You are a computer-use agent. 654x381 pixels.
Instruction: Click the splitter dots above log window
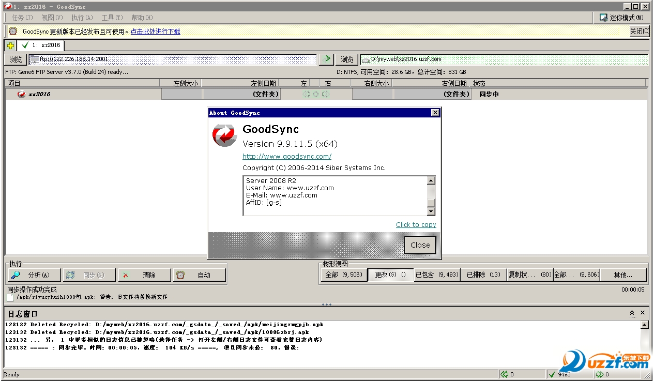click(327, 304)
